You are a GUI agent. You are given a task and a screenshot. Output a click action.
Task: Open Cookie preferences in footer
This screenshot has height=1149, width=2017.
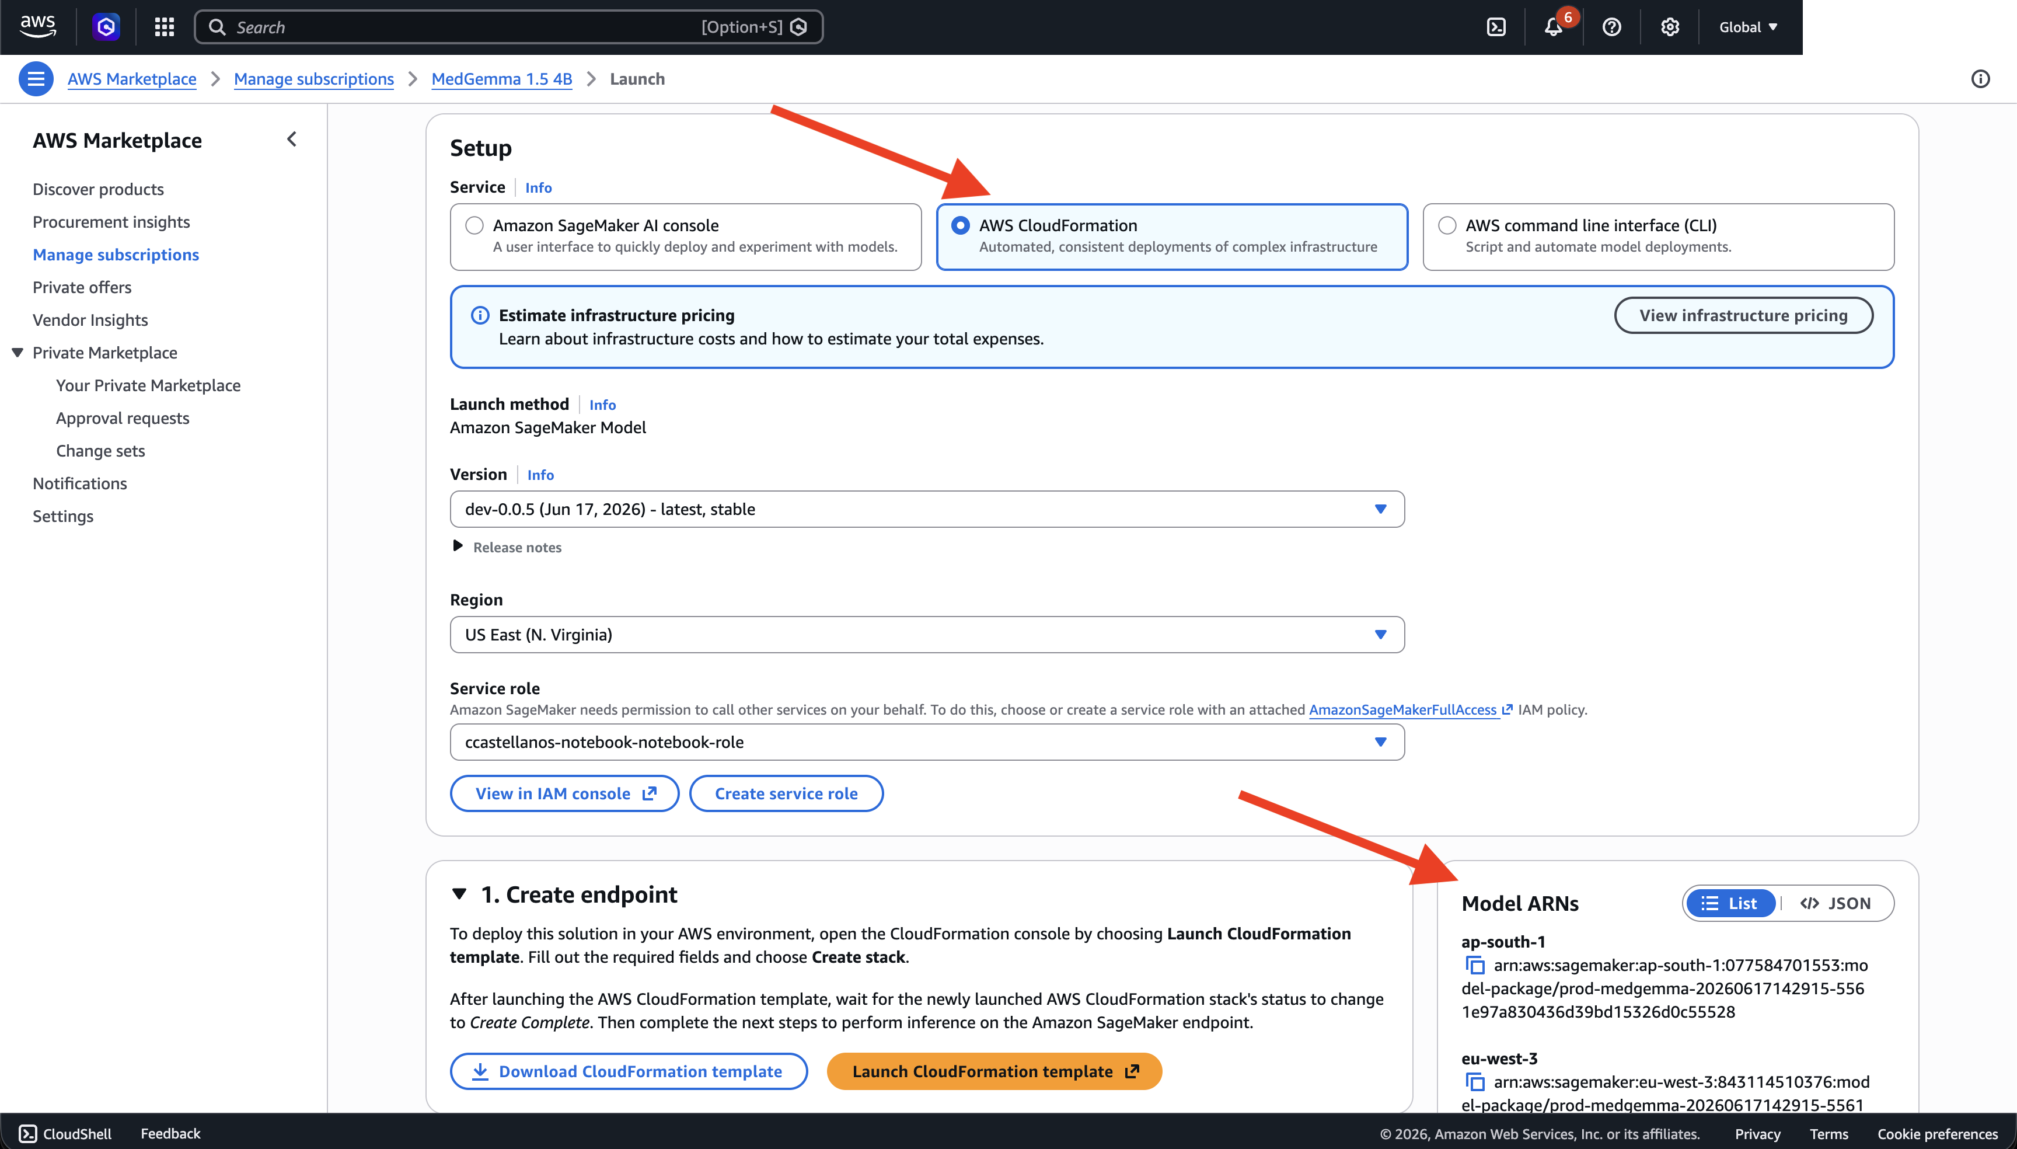tap(1937, 1134)
